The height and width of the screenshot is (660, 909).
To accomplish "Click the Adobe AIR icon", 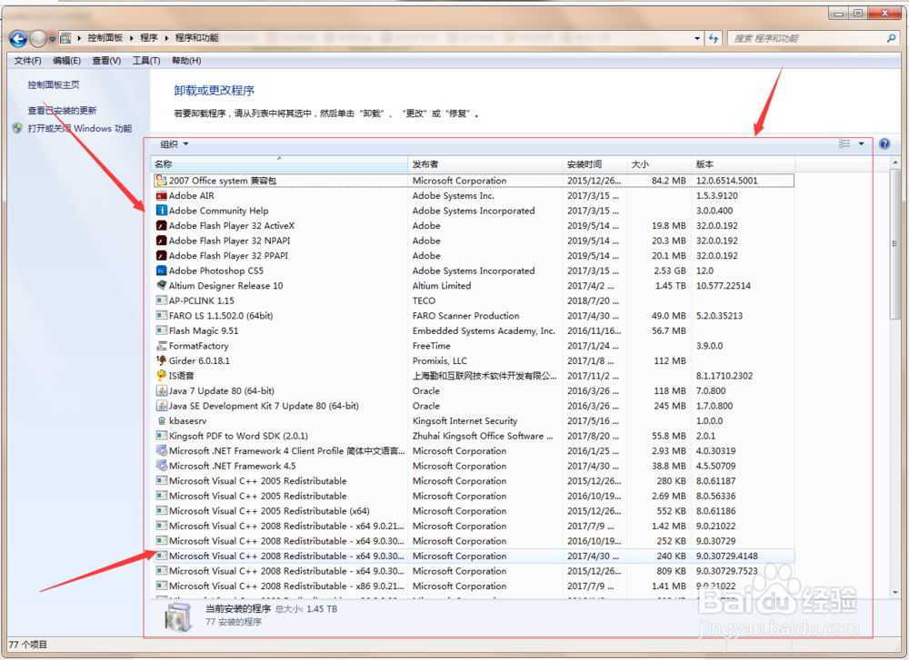I will coord(162,196).
